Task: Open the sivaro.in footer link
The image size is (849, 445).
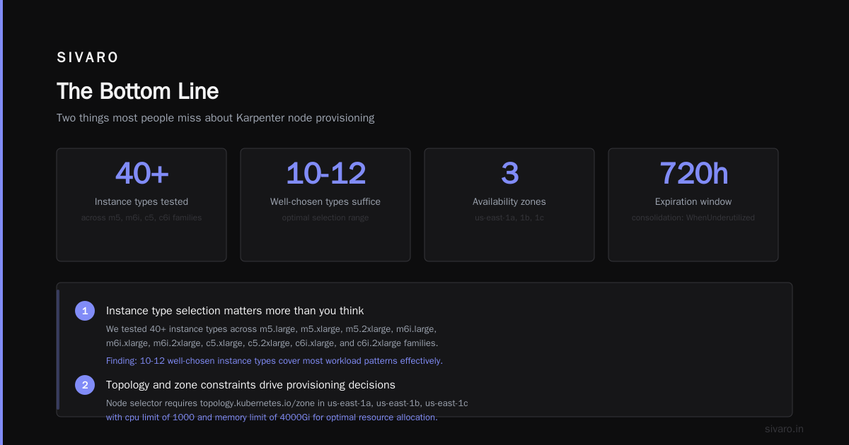Action: [x=784, y=429]
